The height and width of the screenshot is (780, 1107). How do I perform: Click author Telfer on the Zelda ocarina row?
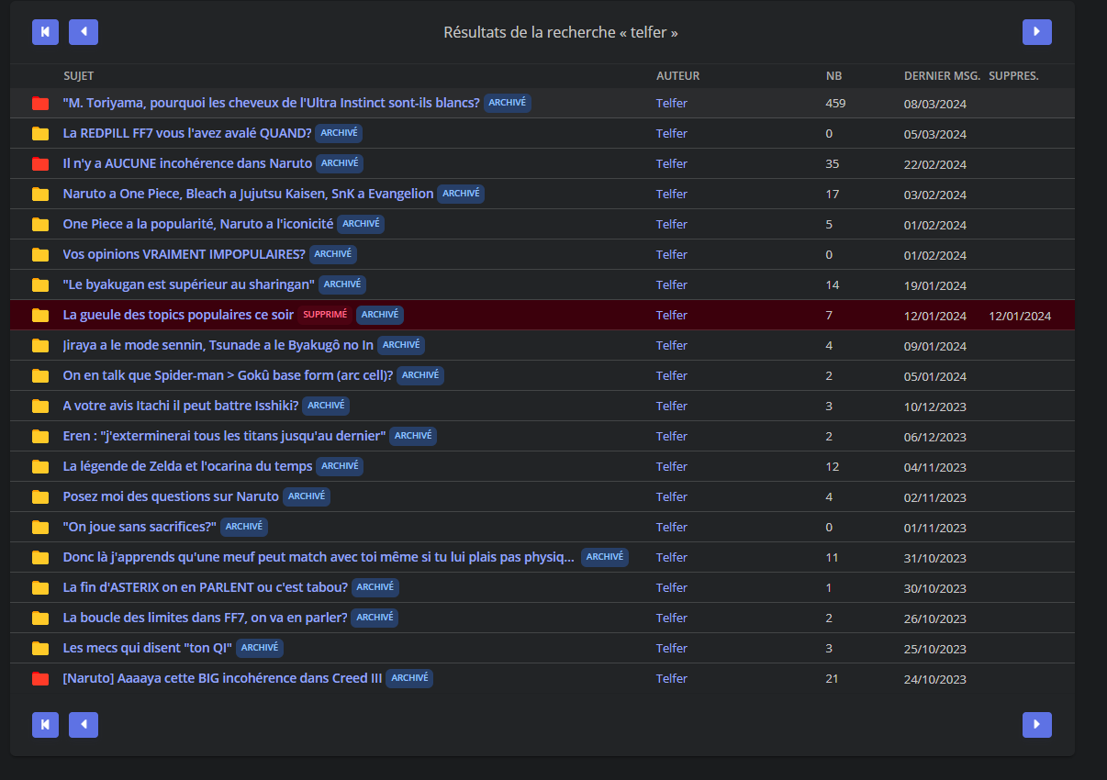pyautogui.click(x=671, y=466)
